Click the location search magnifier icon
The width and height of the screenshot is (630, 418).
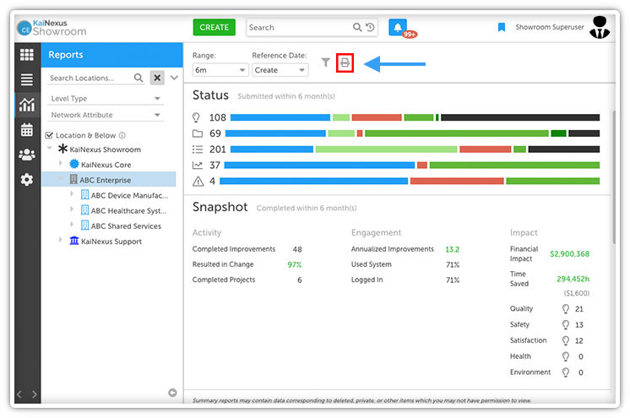138,78
